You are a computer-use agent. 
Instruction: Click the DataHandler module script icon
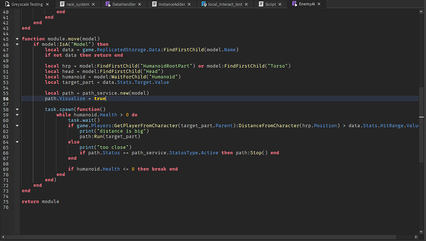tap(108, 4)
